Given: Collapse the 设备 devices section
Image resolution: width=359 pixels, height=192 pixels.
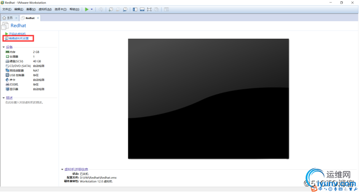Looking at the screenshot, I should pos(4,47).
